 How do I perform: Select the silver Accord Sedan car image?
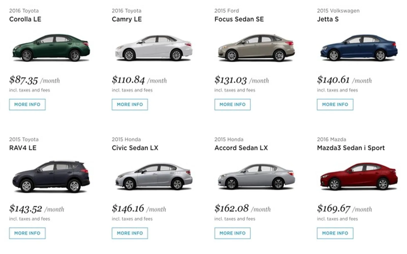256,177
